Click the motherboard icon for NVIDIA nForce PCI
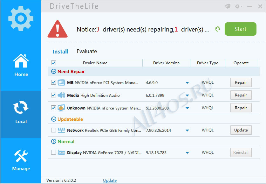Image resolution: width=266 pixels, height=184 pixels. tap(61, 82)
